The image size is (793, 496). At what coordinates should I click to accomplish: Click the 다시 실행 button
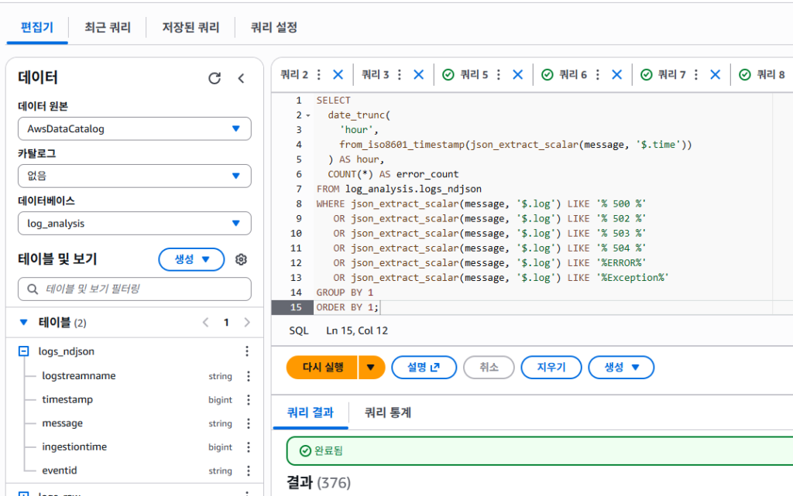322,367
